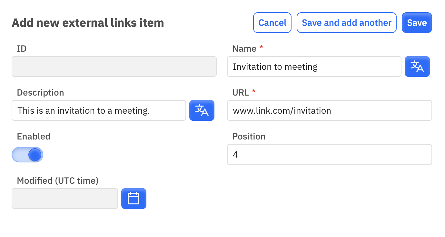Viewport: 445px width, 237px height.
Task: Save the new external links item
Action: click(x=417, y=23)
